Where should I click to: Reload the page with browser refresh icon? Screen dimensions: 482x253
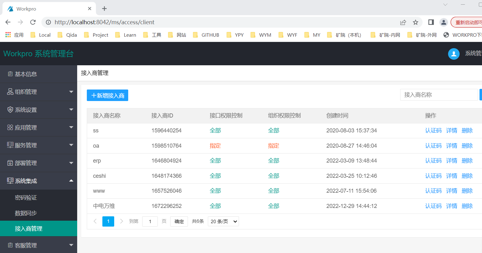pyautogui.click(x=33, y=22)
